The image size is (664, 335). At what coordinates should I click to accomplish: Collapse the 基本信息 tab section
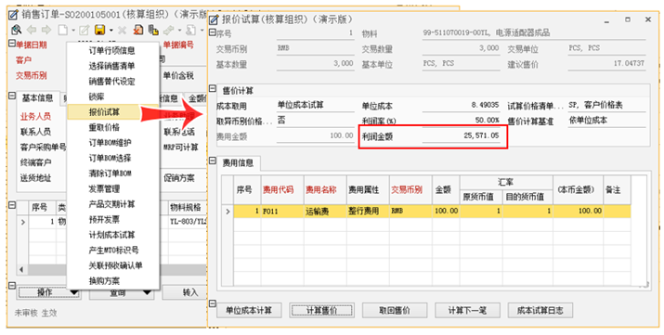pyautogui.click(x=13, y=97)
